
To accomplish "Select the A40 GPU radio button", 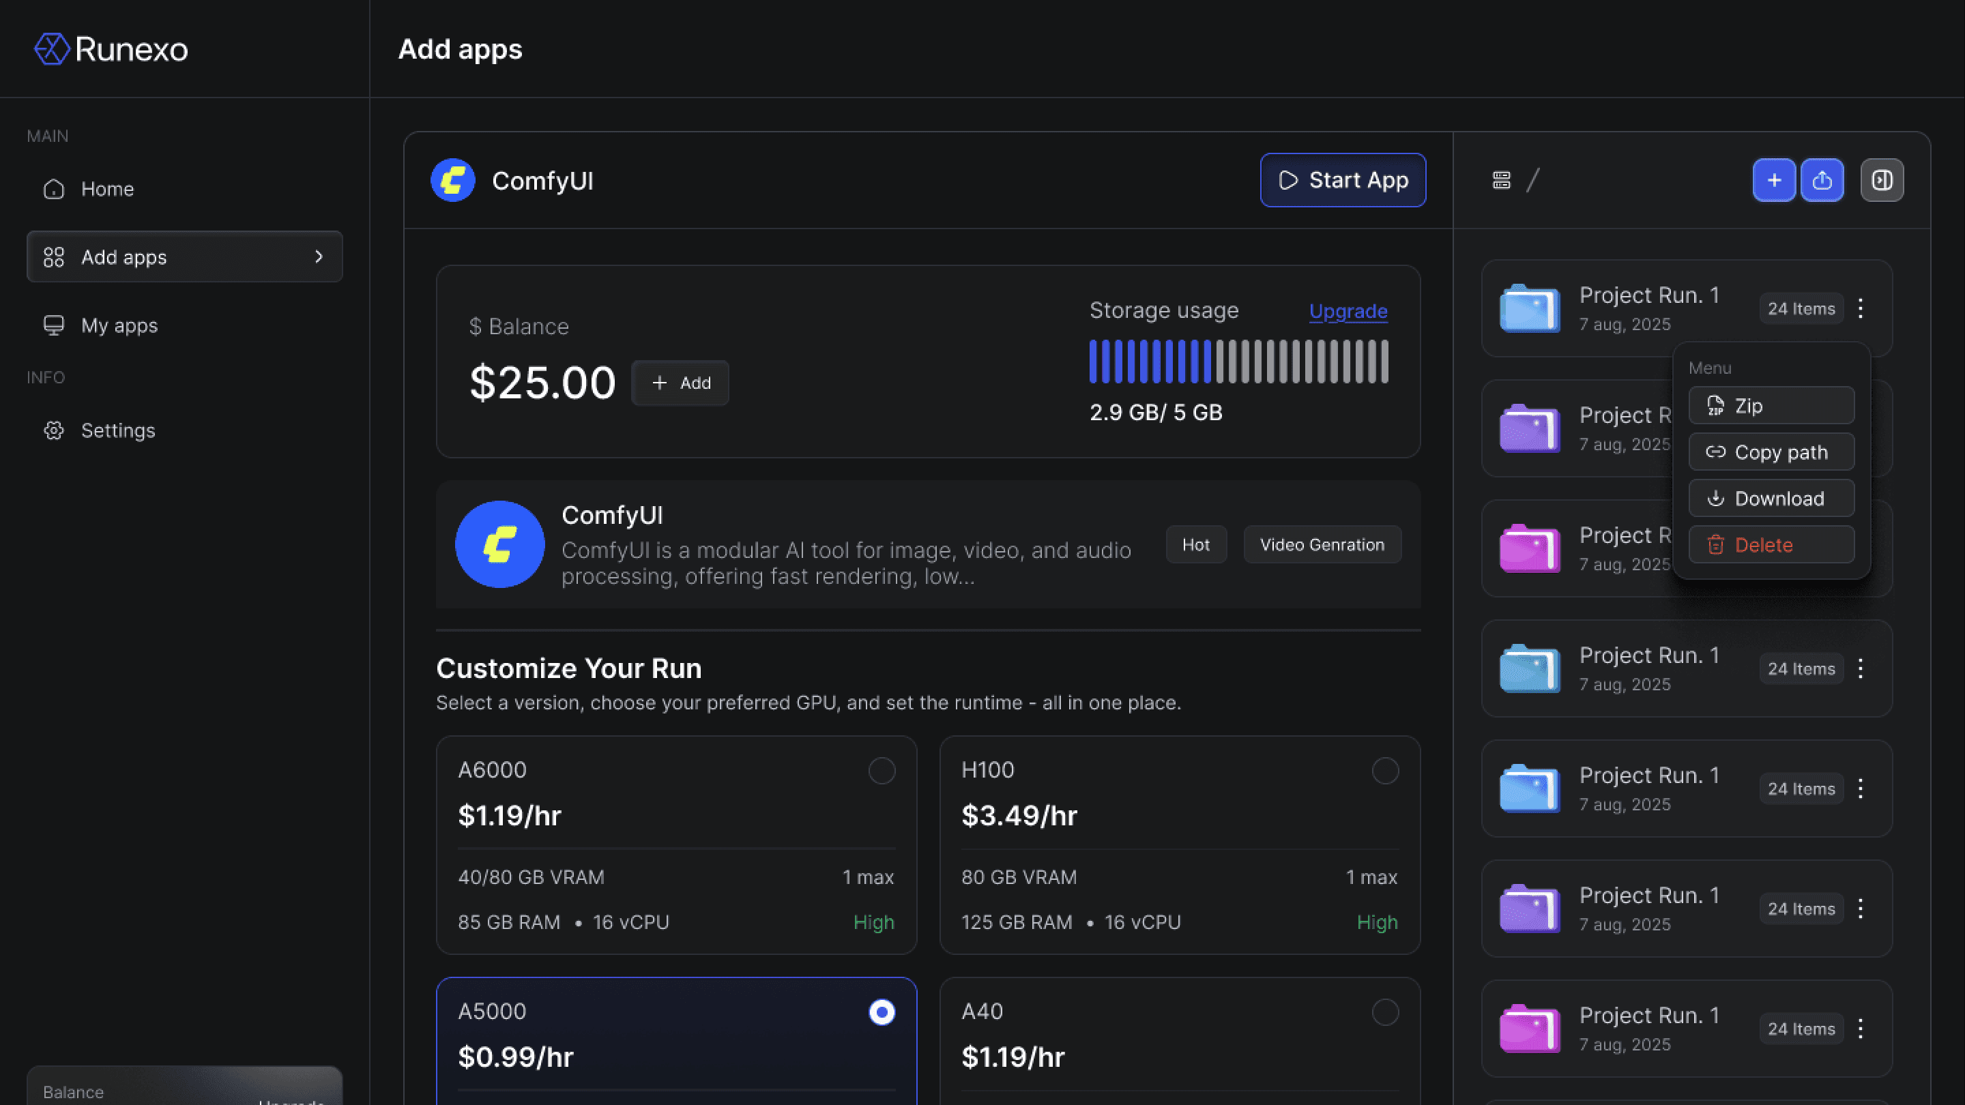I will pos(1384,1012).
